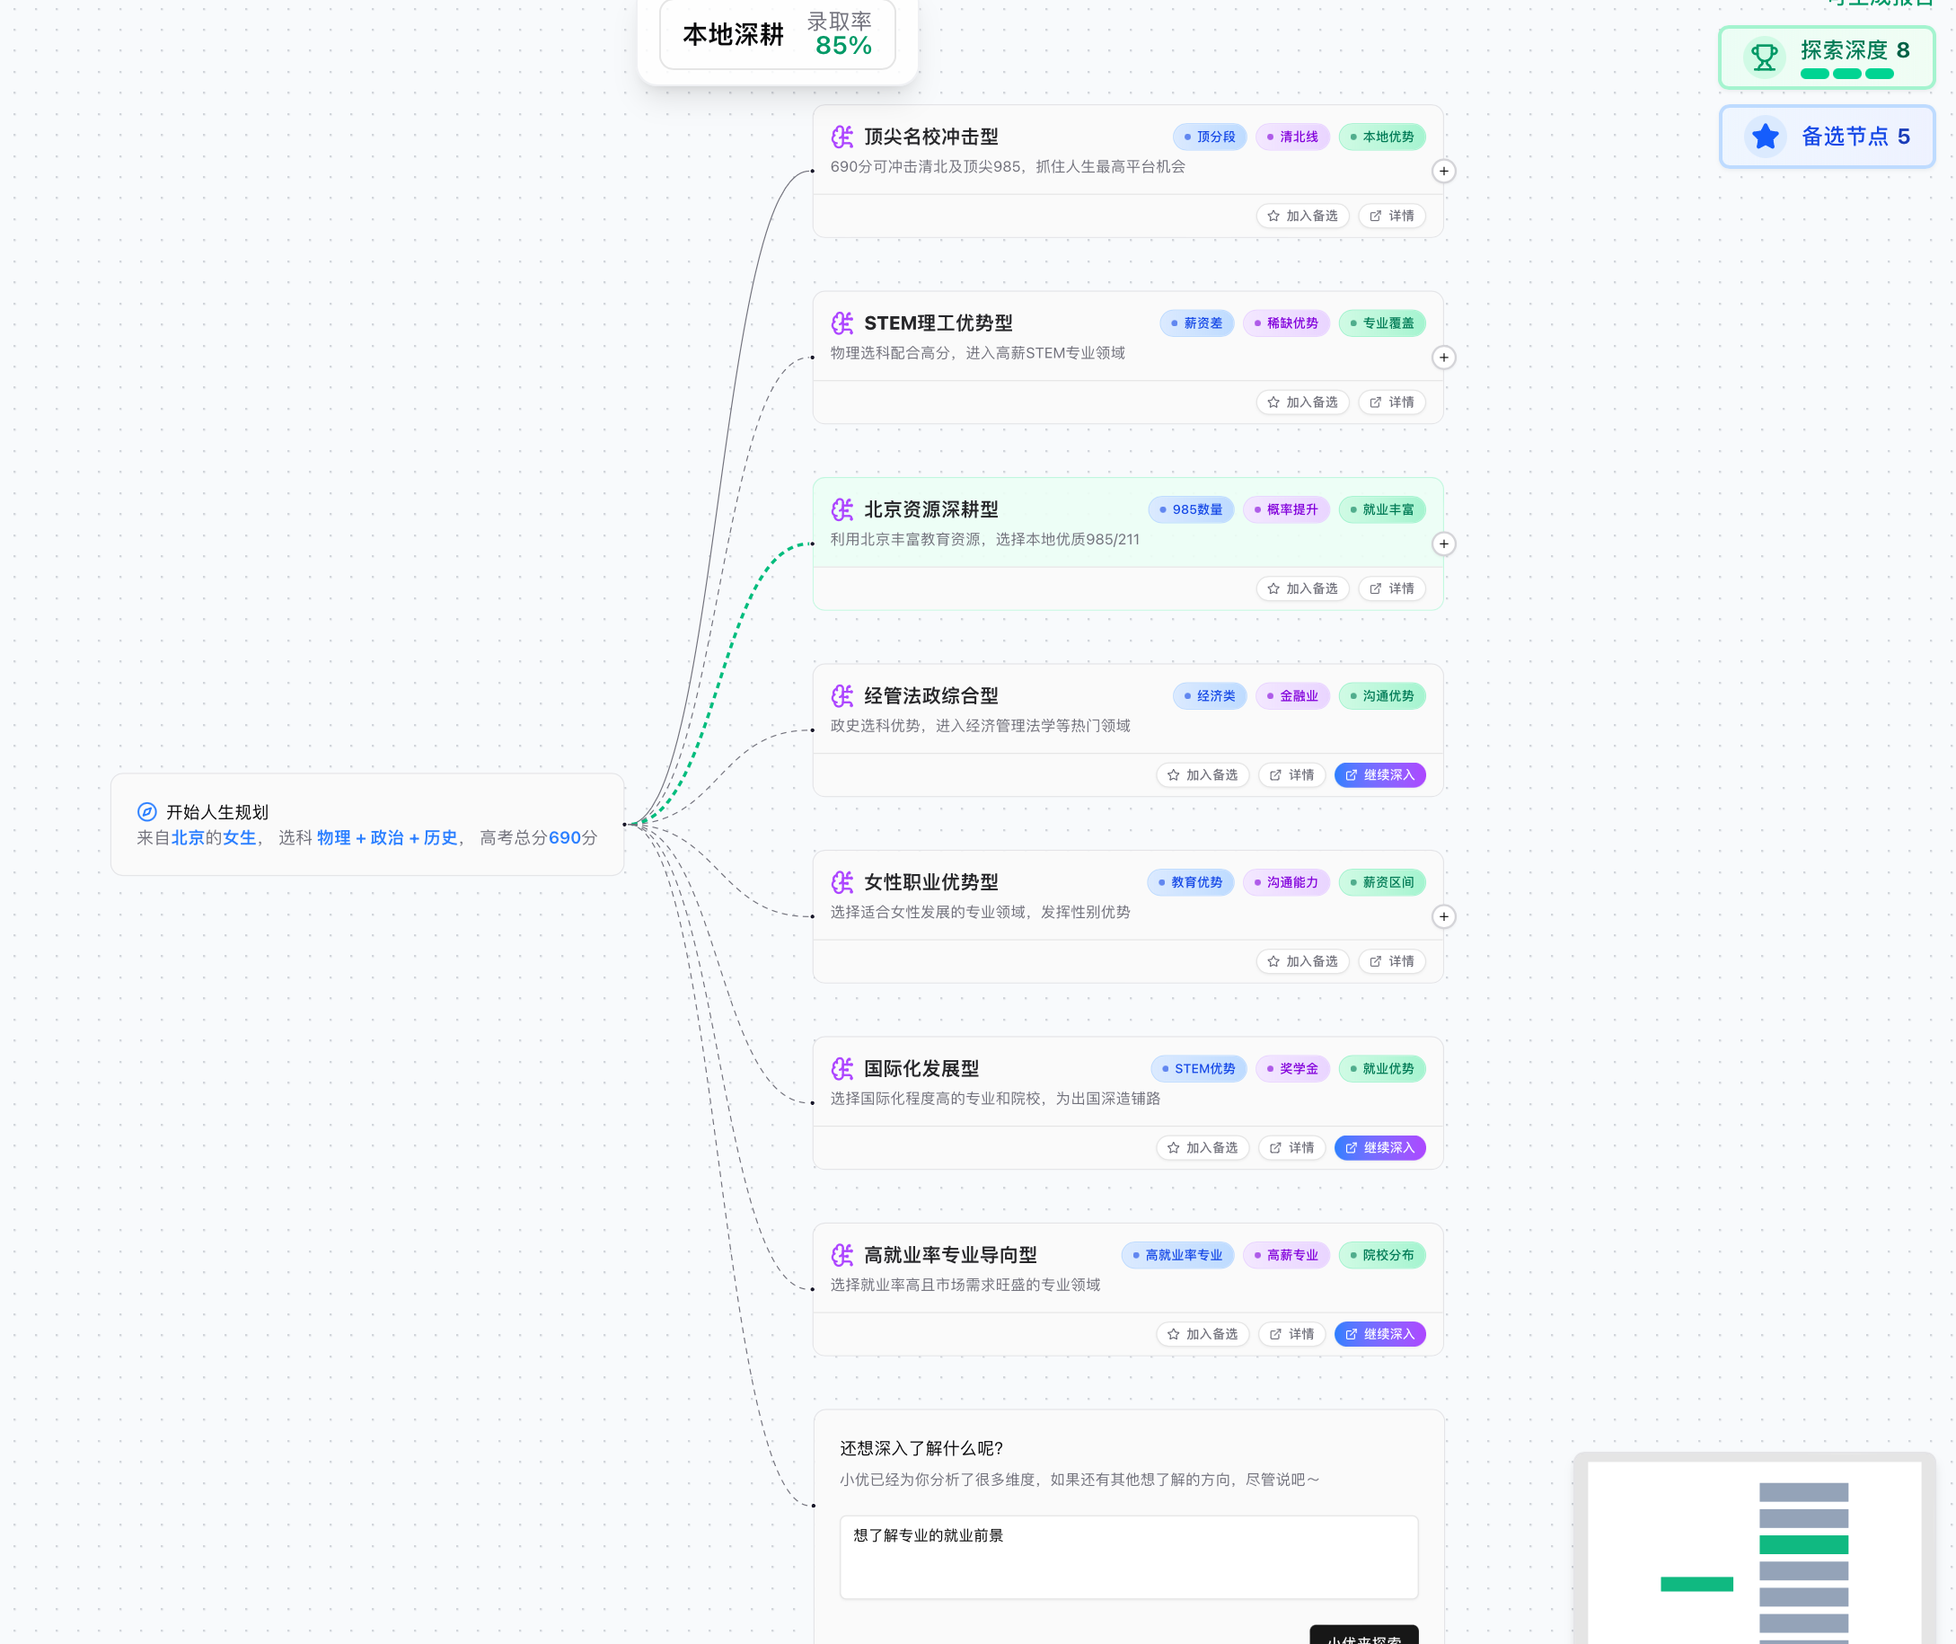Click the minimap overview thumbnail

1755,1549
